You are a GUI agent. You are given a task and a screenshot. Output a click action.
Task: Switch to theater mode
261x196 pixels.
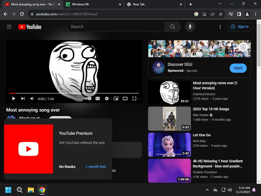(x=125, y=99)
